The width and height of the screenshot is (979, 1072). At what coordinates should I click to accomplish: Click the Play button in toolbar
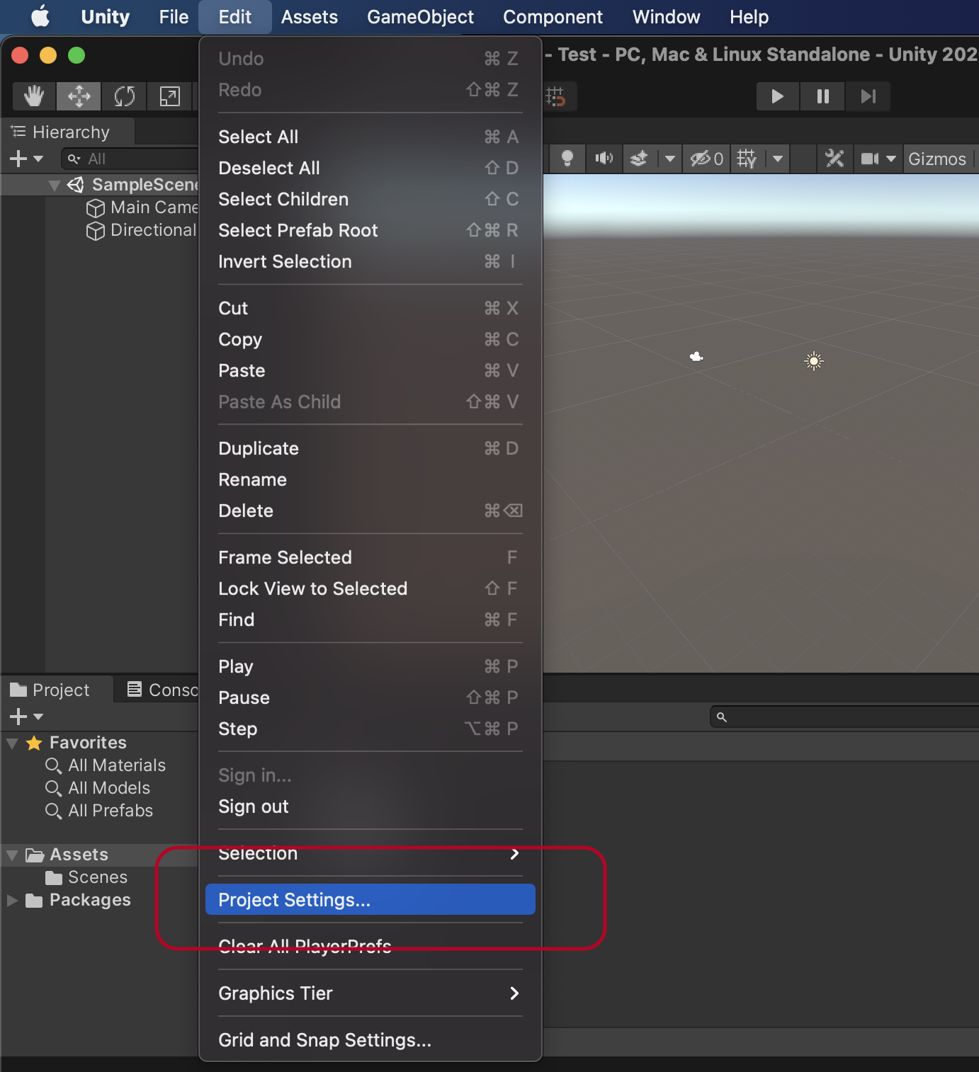tap(777, 96)
